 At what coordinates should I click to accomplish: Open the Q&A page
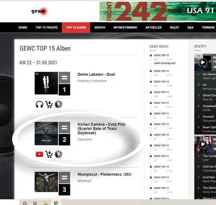(191, 28)
